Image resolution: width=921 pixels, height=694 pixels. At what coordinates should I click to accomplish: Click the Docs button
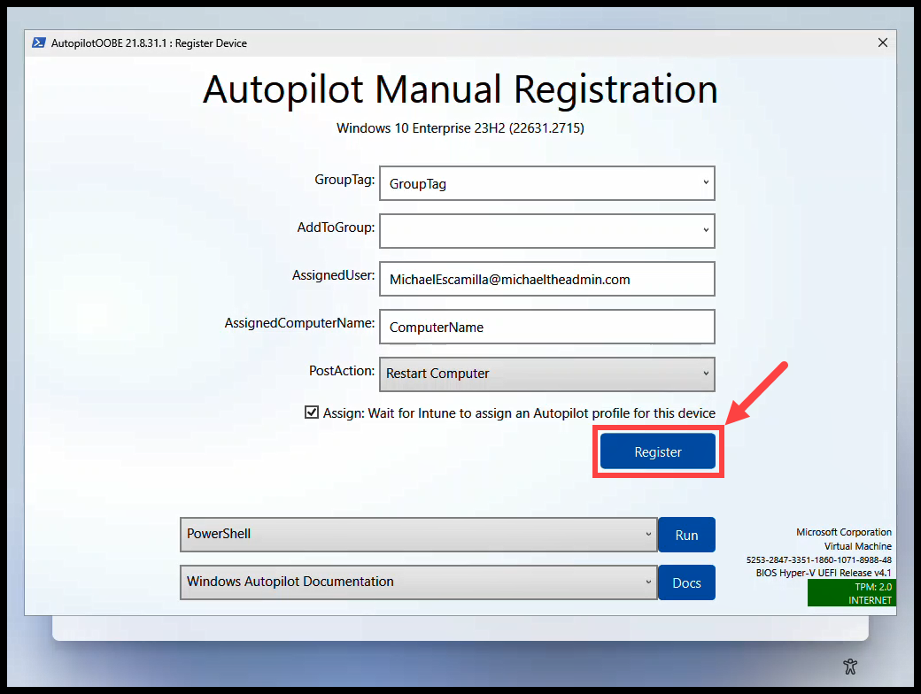click(686, 582)
